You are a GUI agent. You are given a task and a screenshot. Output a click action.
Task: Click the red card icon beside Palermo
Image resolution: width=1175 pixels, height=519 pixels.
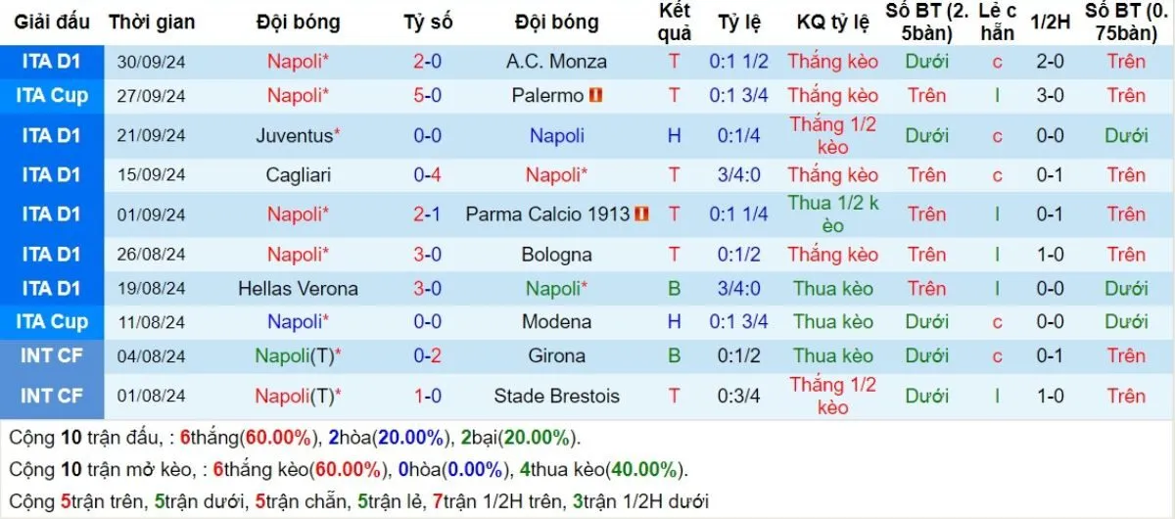pos(595,96)
